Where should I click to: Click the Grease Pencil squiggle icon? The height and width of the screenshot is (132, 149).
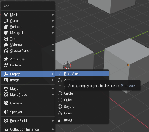pyautogui.click(x=6, y=51)
